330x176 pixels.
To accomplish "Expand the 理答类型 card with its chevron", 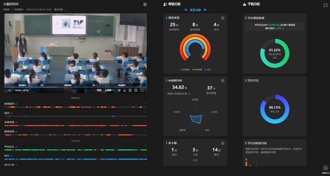I will pyautogui.click(x=223, y=18).
